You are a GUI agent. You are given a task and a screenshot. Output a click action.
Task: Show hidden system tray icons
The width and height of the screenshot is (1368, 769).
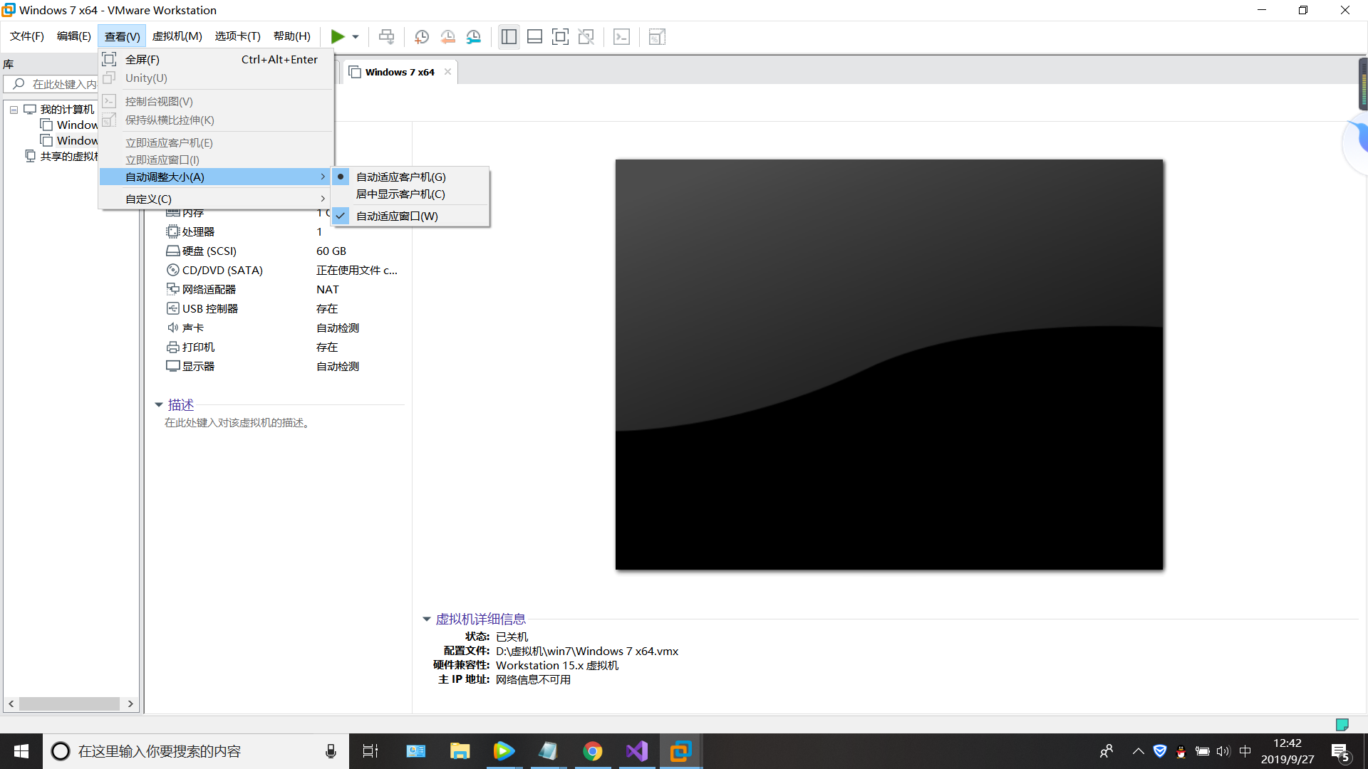(x=1138, y=751)
